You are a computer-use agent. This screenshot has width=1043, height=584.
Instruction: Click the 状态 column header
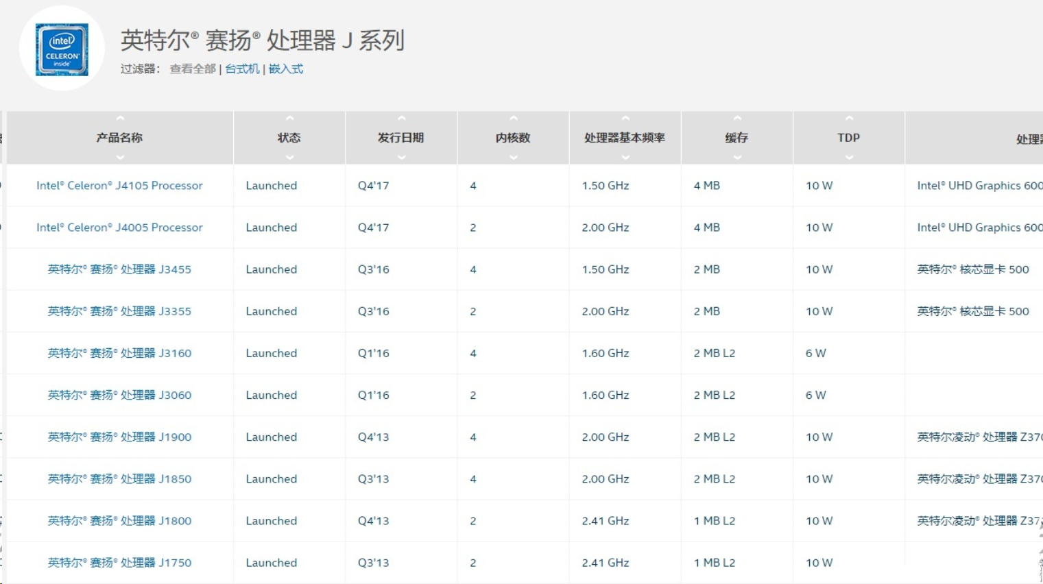pos(289,138)
